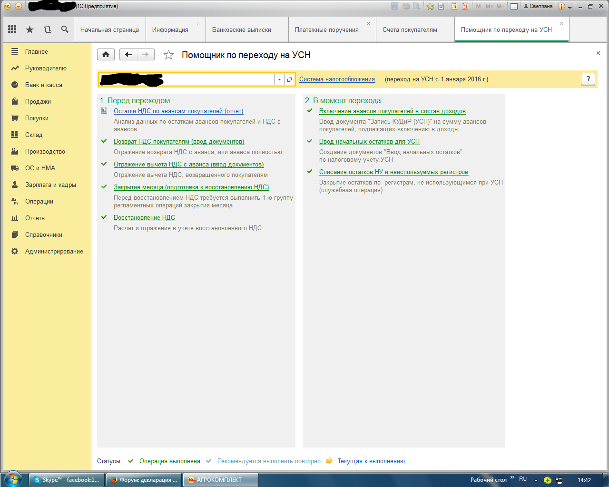Screen dimensions: 609x487
Task: Open the Зарплата и кадры section
Action: point(50,185)
